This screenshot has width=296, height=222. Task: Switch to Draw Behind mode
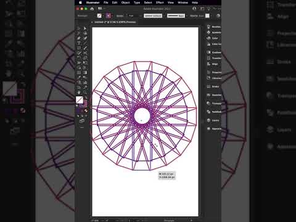[82, 116]
